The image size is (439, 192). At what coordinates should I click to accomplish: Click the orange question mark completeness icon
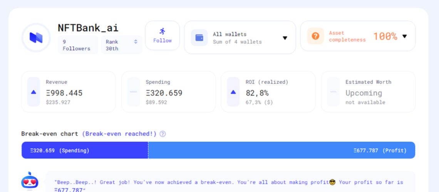[315, 36]
